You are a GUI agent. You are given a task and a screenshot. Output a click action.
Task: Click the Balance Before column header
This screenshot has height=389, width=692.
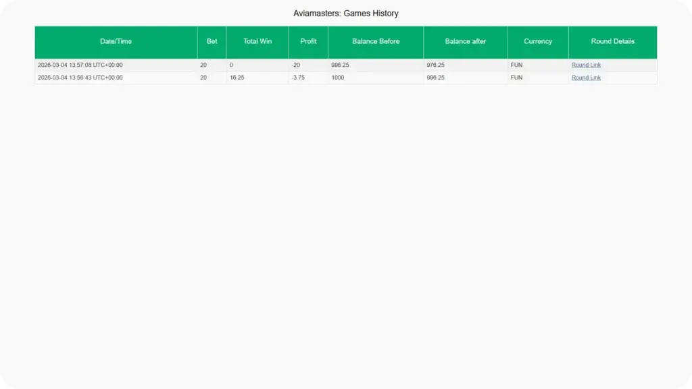point(376,41)
